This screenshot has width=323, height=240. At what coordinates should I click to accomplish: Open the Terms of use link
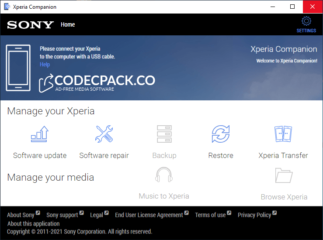coord(210,215)
